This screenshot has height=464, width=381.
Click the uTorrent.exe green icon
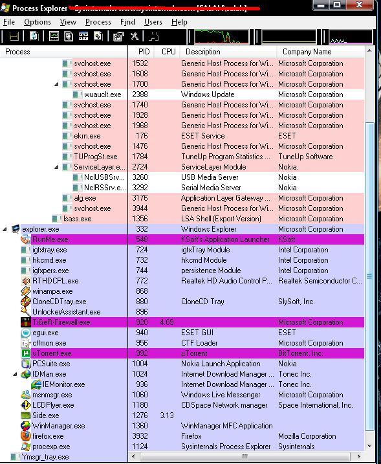[x=26, y=353]
